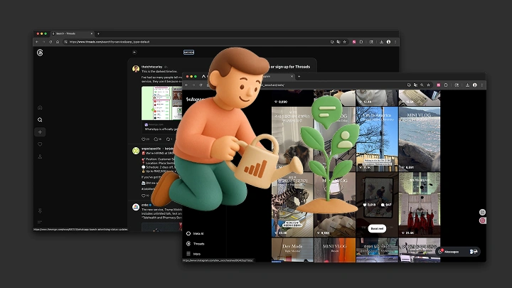The width and height of the screenshot is (512, 288).
Task: Reply to the first Threads post
Action: tap(156, 139)
